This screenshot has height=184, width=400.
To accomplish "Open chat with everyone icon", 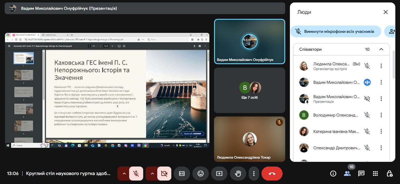I will [x=361, y=174].
